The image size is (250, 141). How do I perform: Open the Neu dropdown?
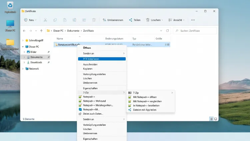click(x=30, y=20)
